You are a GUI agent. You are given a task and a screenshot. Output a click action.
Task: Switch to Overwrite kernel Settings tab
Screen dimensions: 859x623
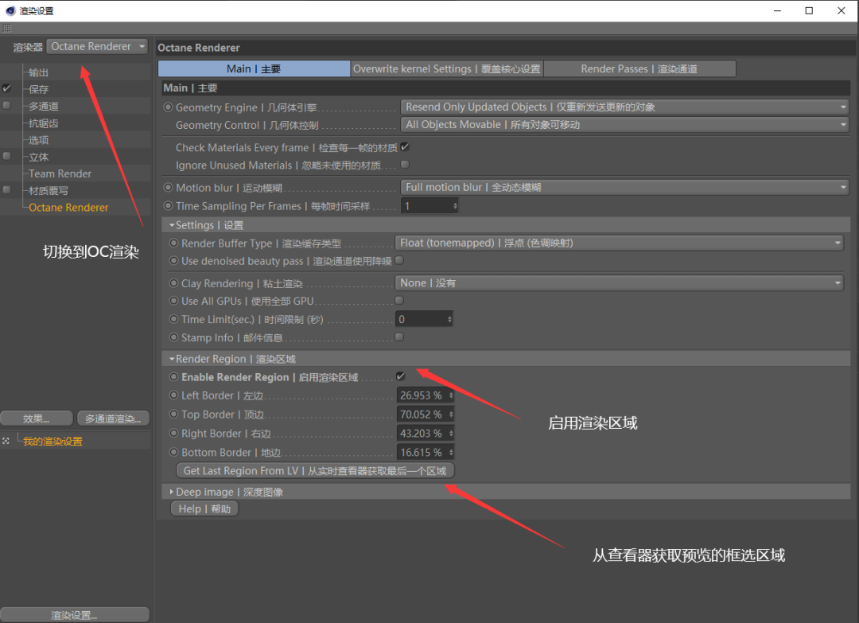(446, 68)
